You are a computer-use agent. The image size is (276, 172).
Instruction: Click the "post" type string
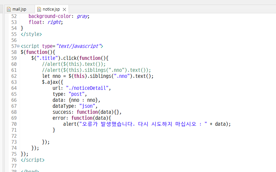pos(77,94)
